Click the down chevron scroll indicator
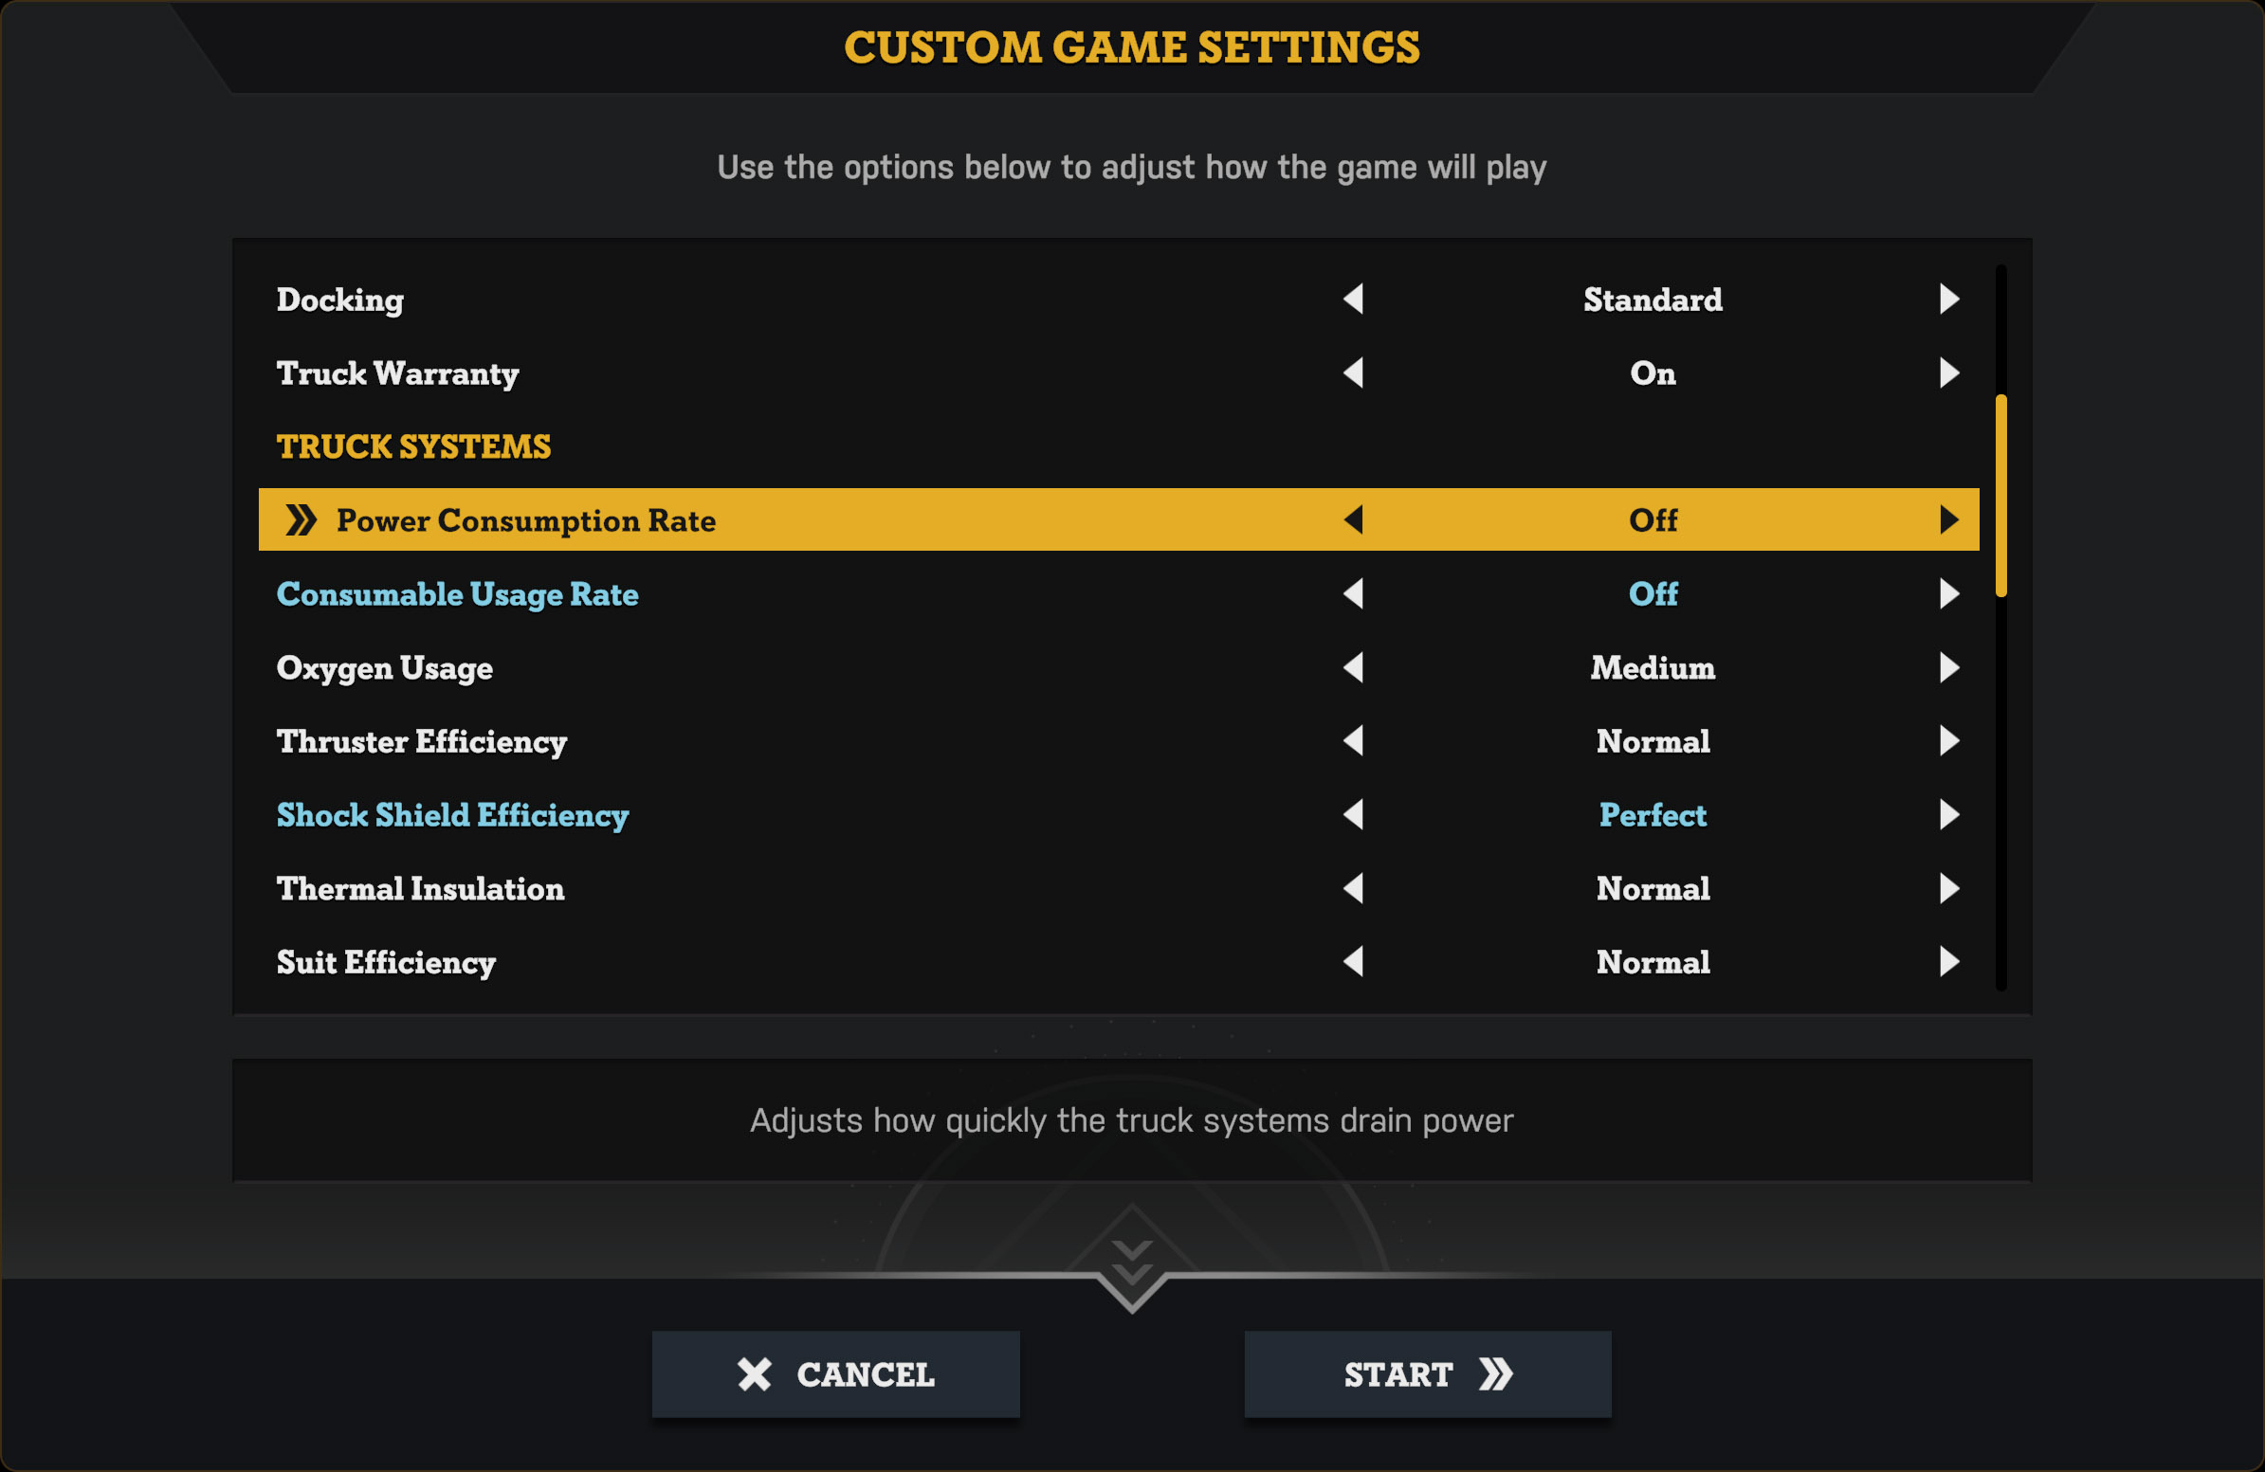The height and width of the screenshot is (1472, 2265). coord(1131,1263)
